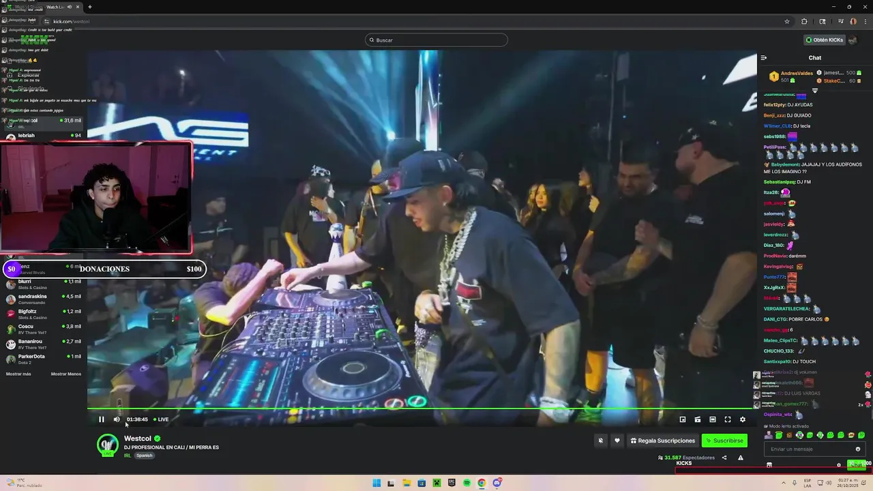Screen dimensions: 873x491
Task: Open a new browser tab
Action: (x=90, y=7)
